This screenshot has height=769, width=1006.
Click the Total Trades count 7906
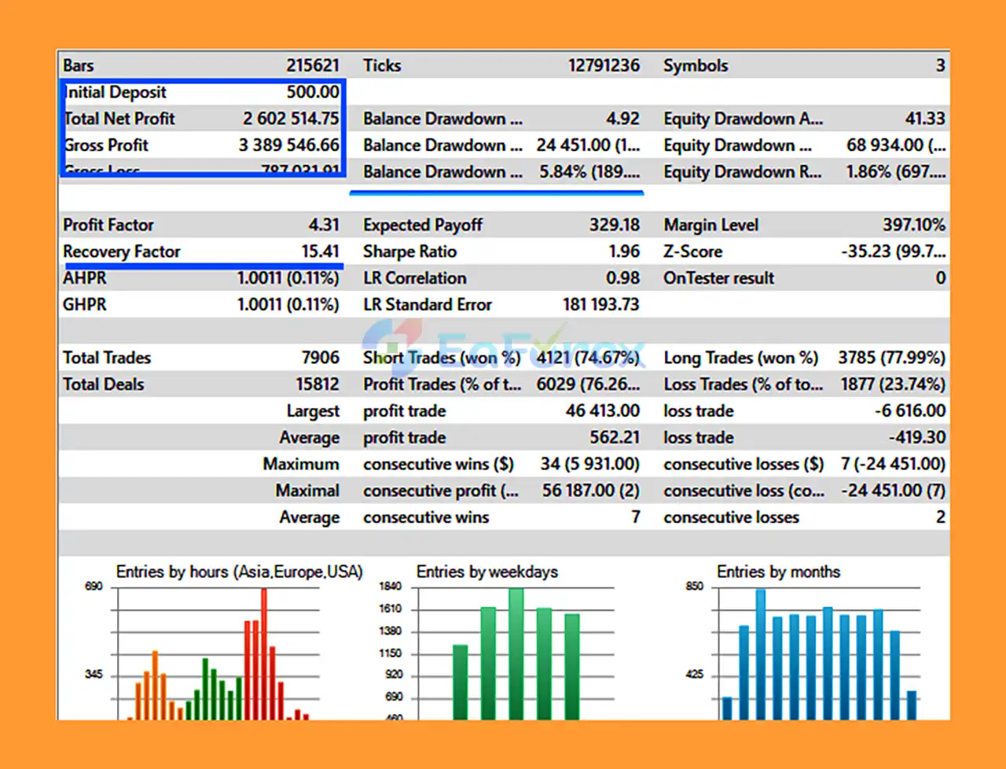coord(320,358)
